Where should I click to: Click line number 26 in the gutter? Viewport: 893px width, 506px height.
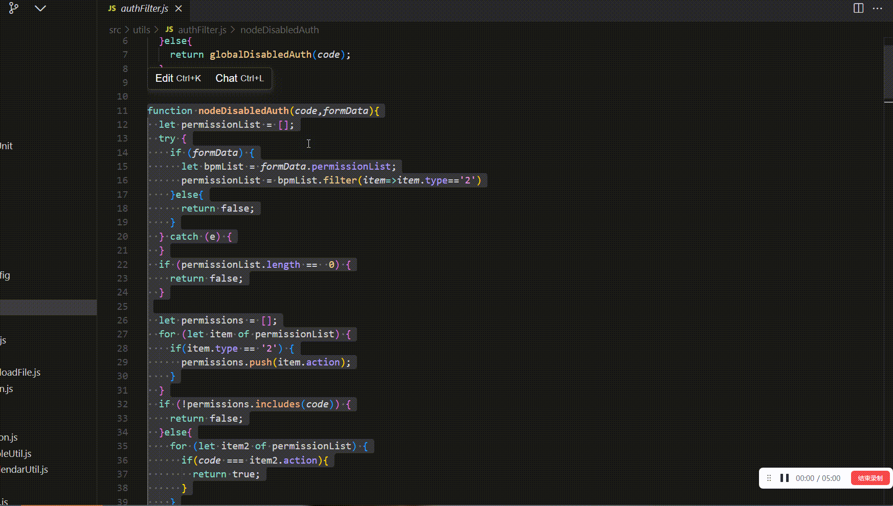click(x=122, y=320)
